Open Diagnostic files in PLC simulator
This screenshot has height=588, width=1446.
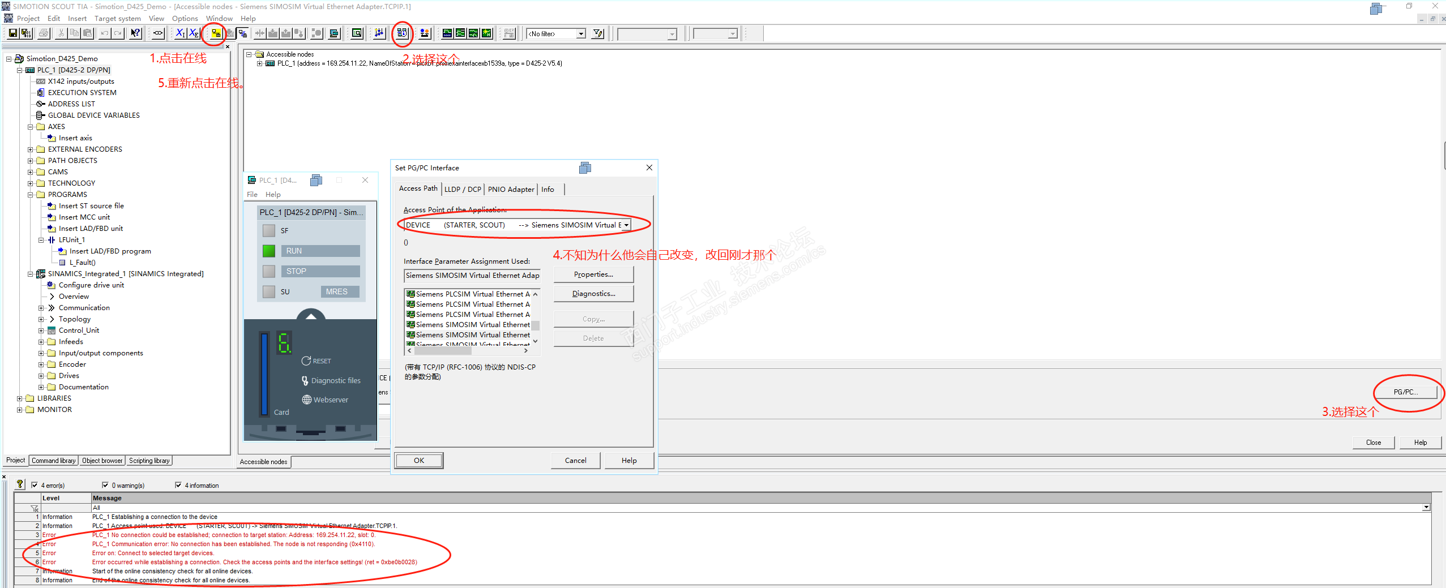click(x=331, y=381)
